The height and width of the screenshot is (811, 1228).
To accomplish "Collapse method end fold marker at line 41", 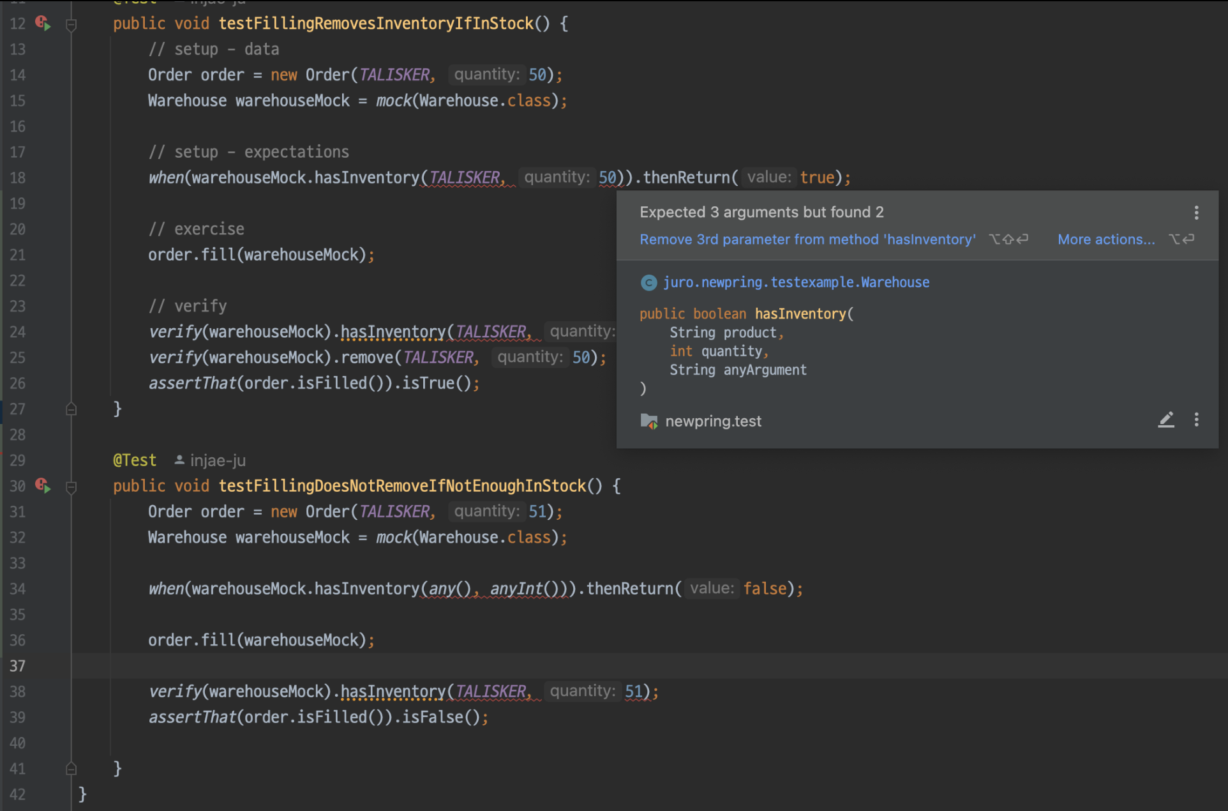I will [71, 769].
